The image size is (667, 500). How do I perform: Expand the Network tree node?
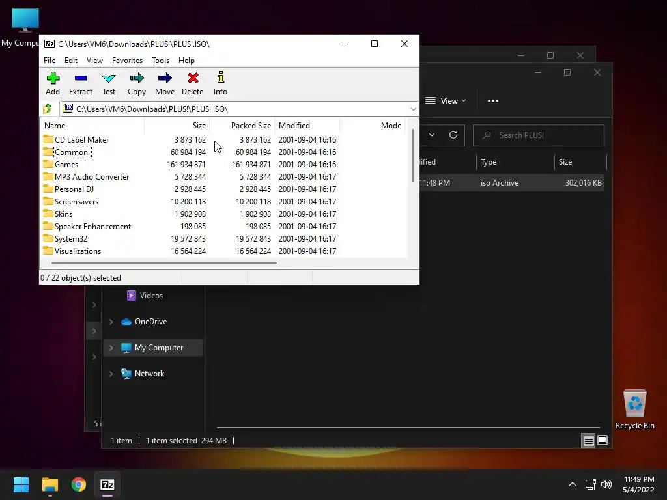pyautogui.click(x=111, y=374)
